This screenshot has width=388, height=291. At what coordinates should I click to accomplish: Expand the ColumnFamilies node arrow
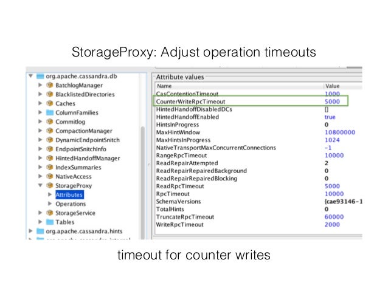(40, 112)
